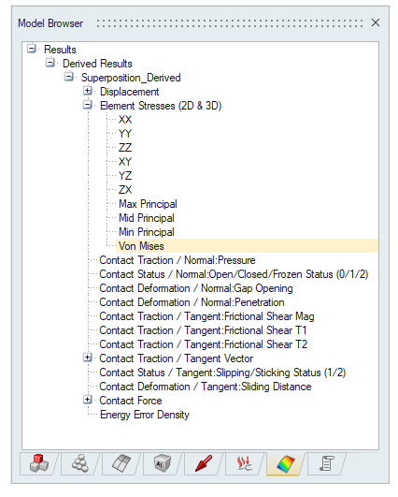Image resolution: width=398 pixels, height=497 pixels.
Task: Select Contact Traction / Tangent Vector label
Action: point(177,358)
